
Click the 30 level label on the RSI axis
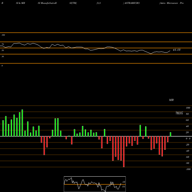coord(3,56)
